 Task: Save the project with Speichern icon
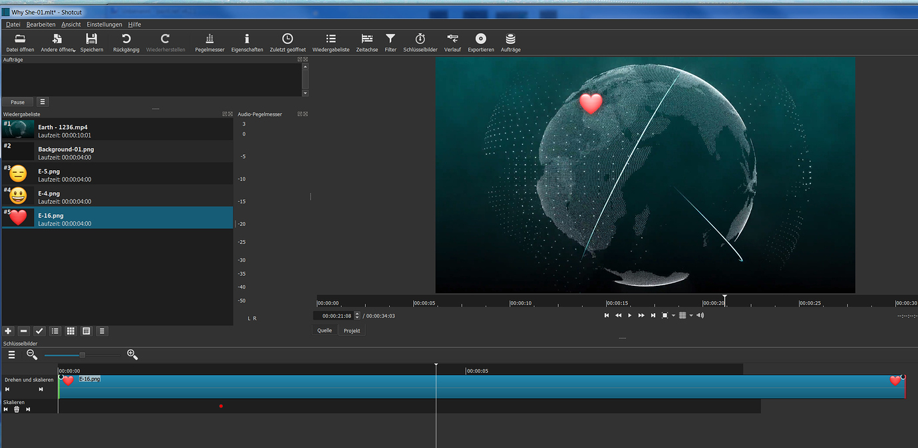(92, 43)
